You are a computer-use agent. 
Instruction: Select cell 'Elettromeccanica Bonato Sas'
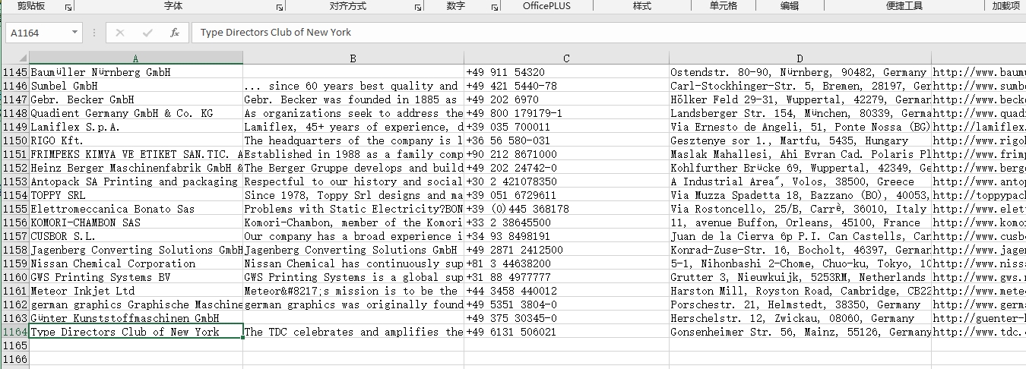pyautogui.click(x=136, y=209)
